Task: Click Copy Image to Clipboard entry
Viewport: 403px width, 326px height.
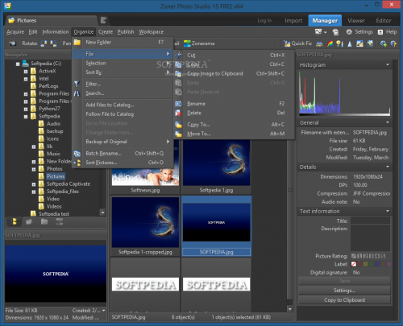Action: coord(234,73)
